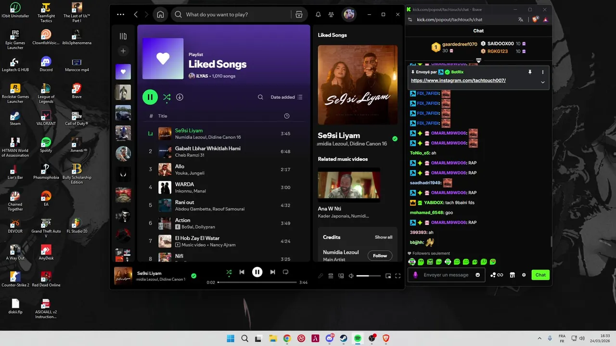The image size is (616, 346).
Task: Open emoji picker in Kick chat input
Action: click(477, 275)
